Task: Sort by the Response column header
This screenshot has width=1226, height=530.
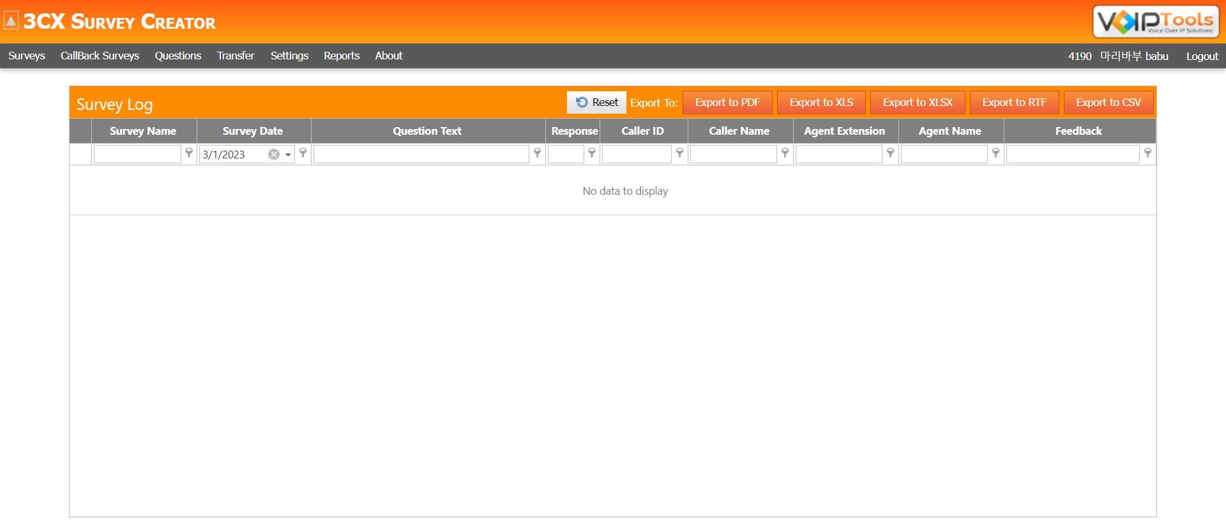Action: click(x=573, y=131)
